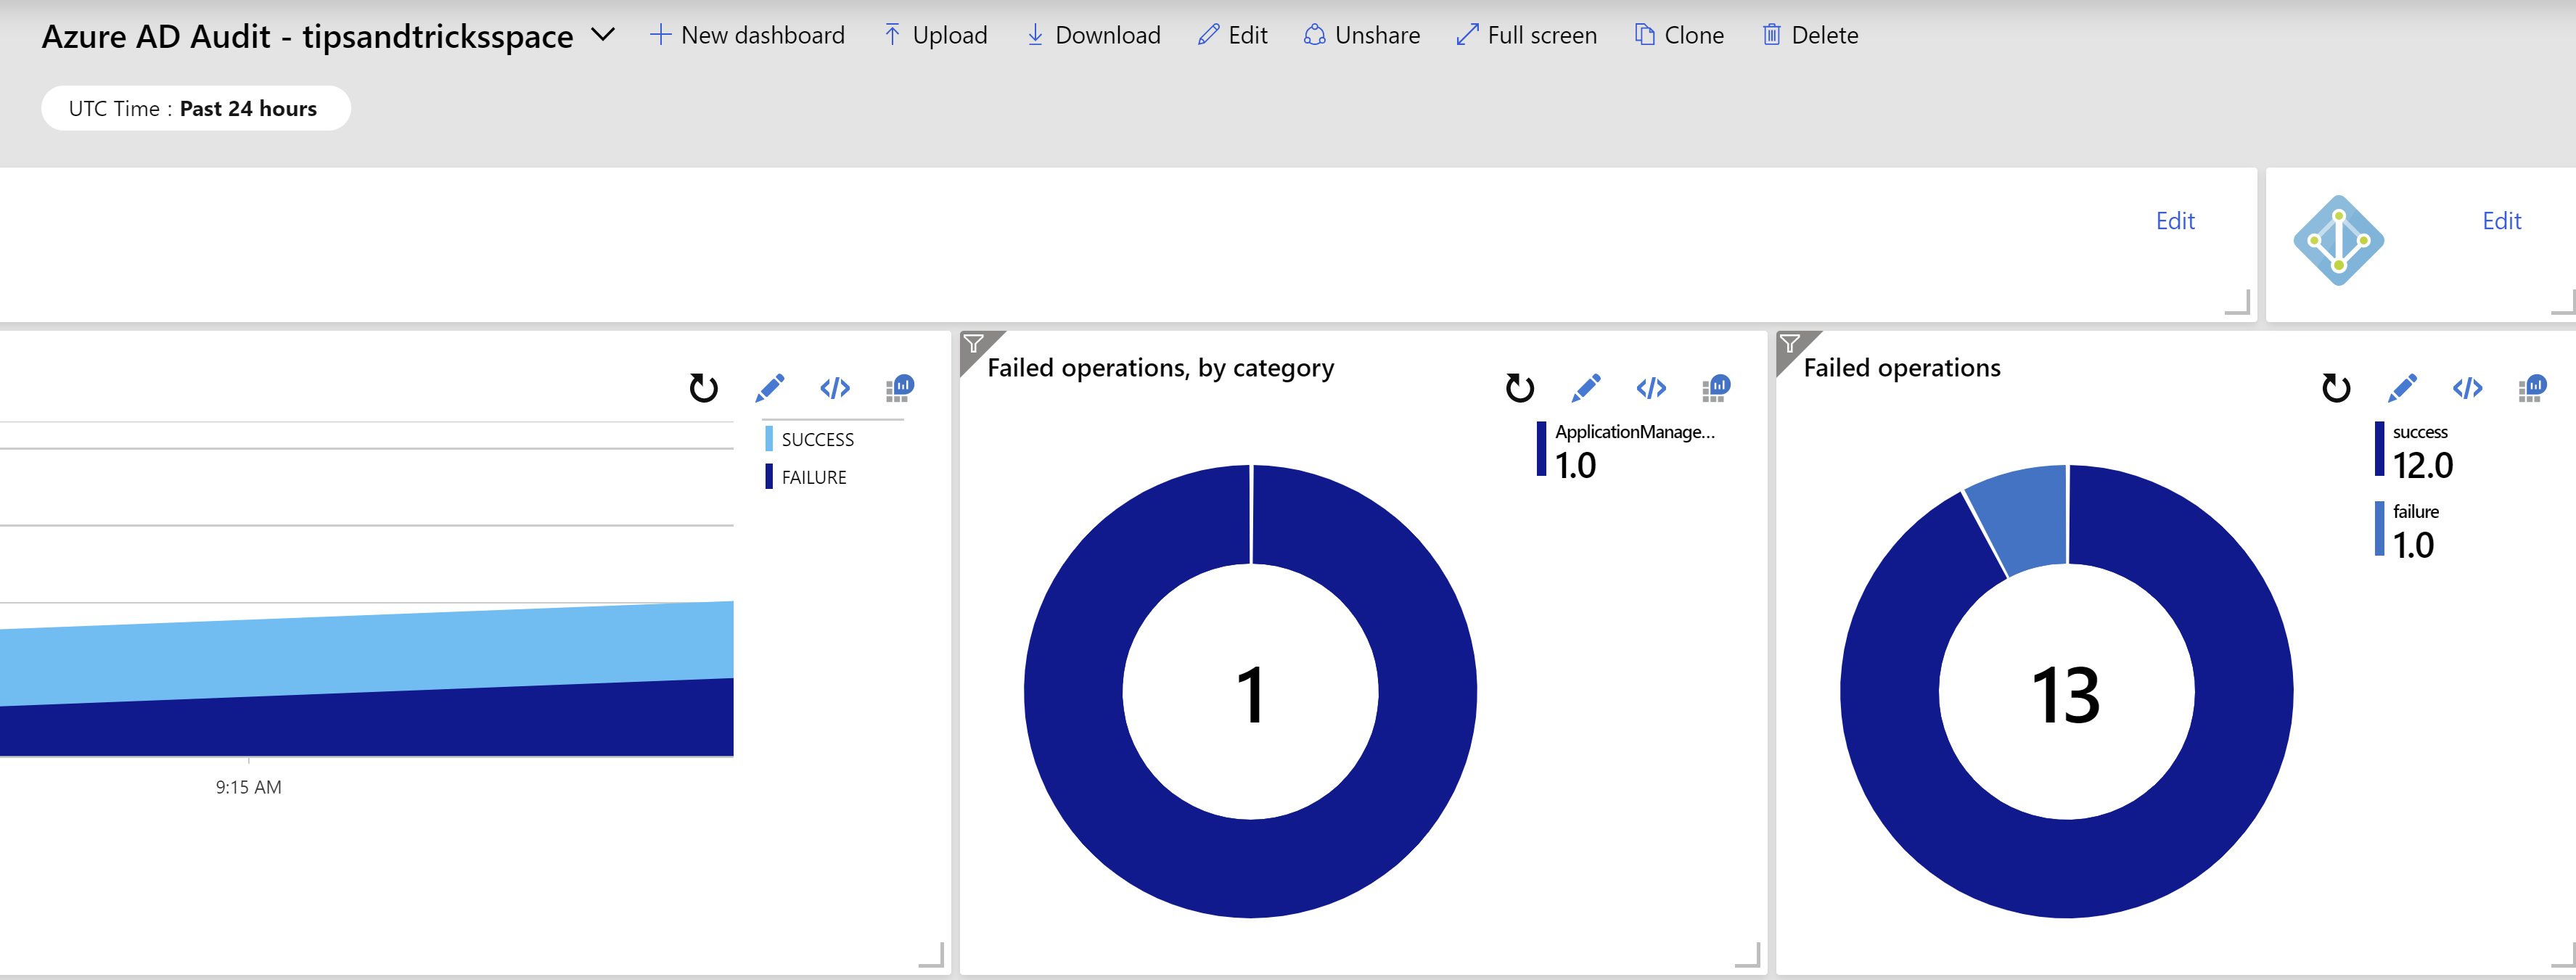Screen dimensions: 2576x980
Task: Clone the dashboard
Action: click(1679, 35)
